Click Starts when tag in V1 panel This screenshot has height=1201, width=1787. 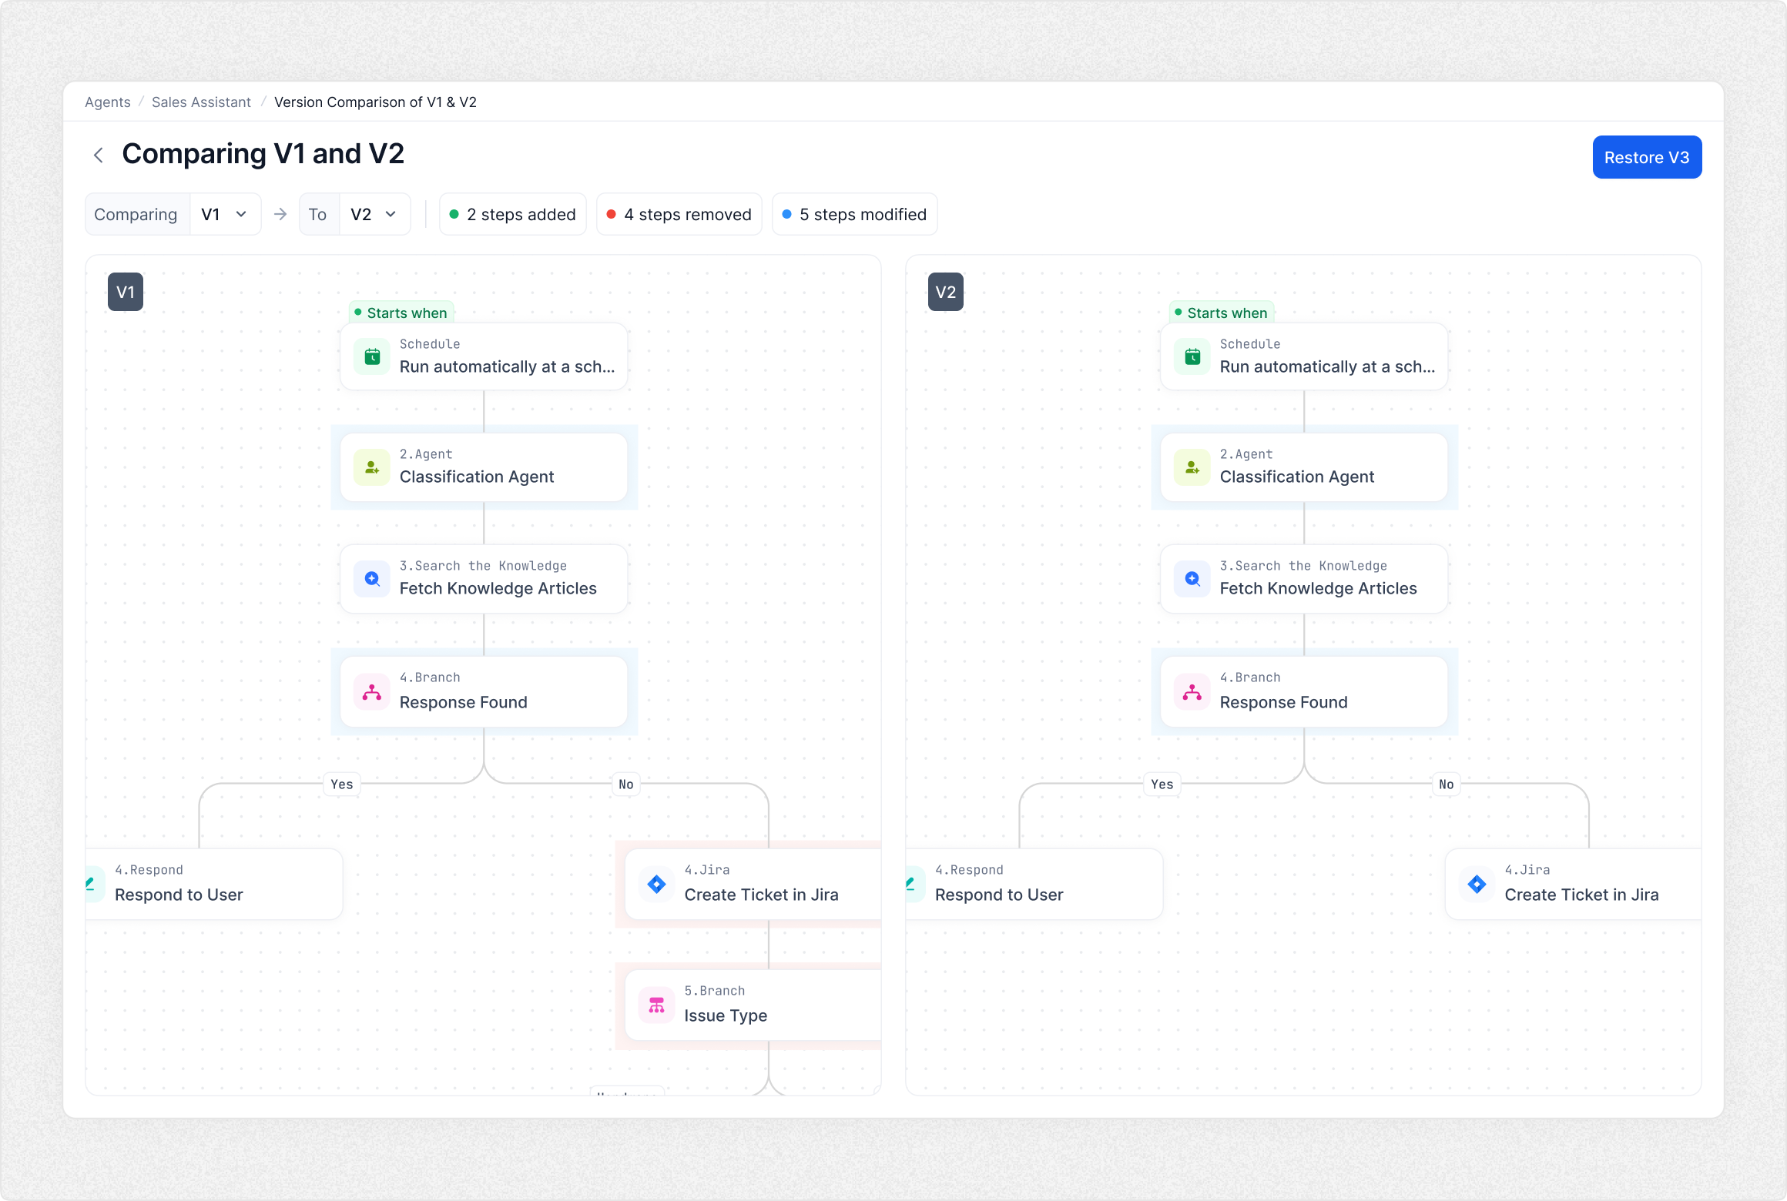401,313
